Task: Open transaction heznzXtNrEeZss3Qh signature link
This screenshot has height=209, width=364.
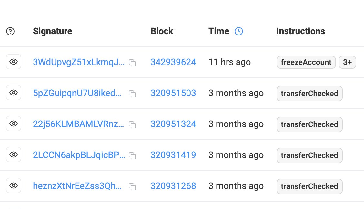Action: click(x=77, y=186)
